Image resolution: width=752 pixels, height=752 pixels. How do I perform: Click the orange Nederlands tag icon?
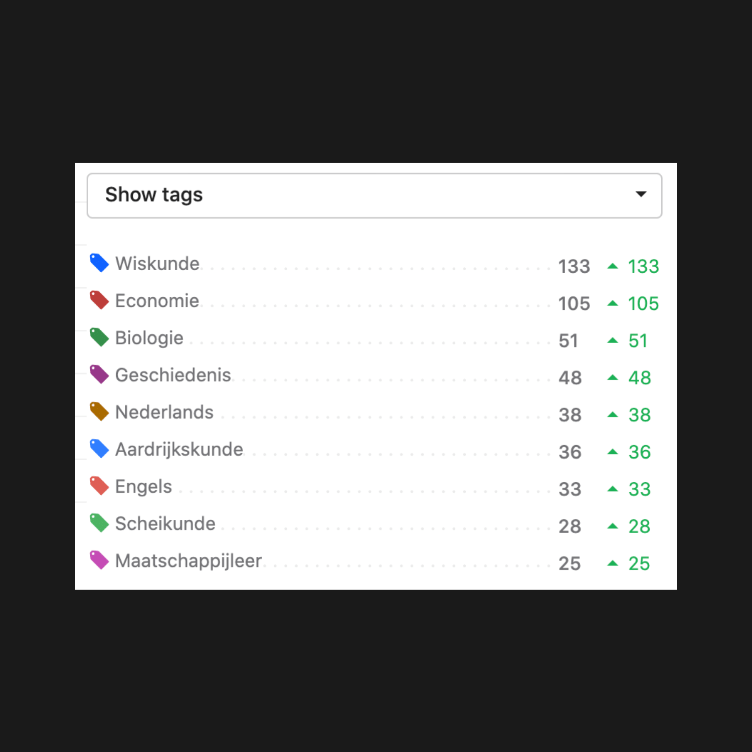click(x=99, y=412)
